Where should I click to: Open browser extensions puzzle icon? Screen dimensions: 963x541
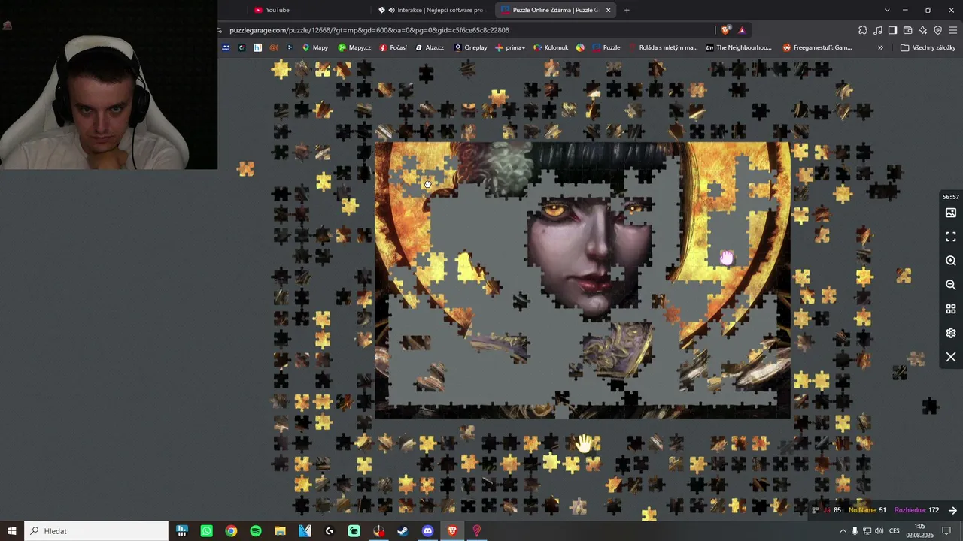tap(863, 30)
